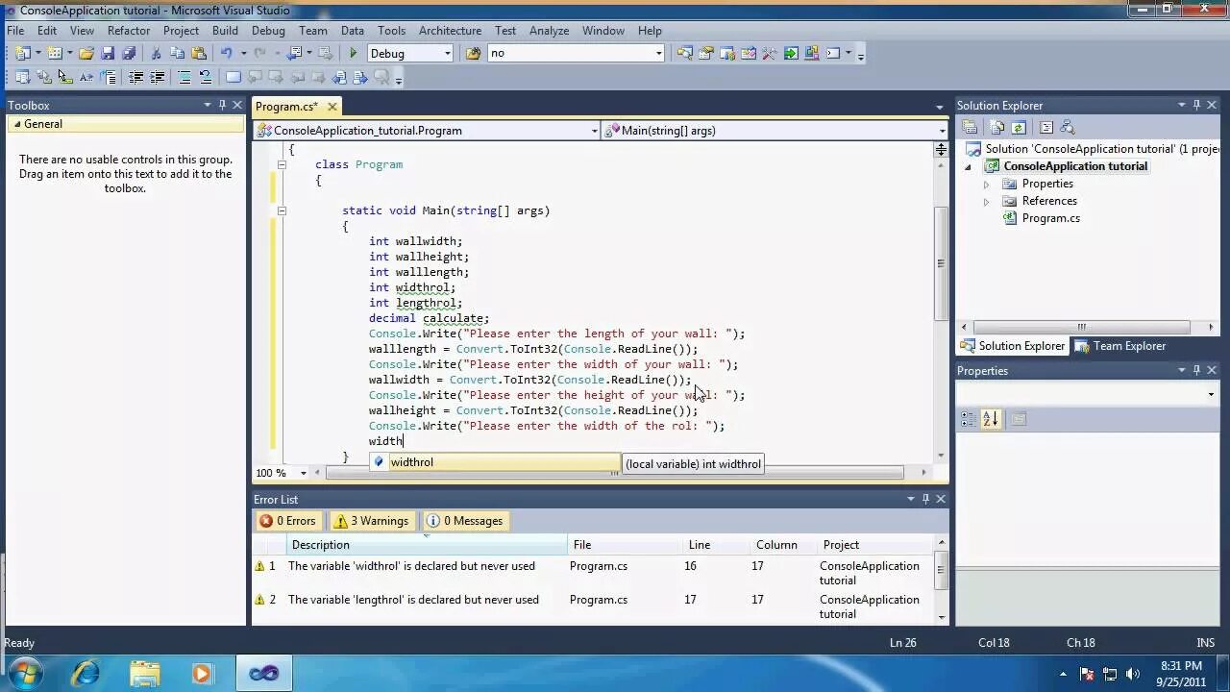Click the Windows Start button

point(25,673)
